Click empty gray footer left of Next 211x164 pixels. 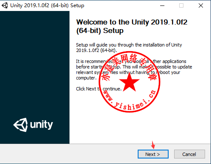(68, 154)
